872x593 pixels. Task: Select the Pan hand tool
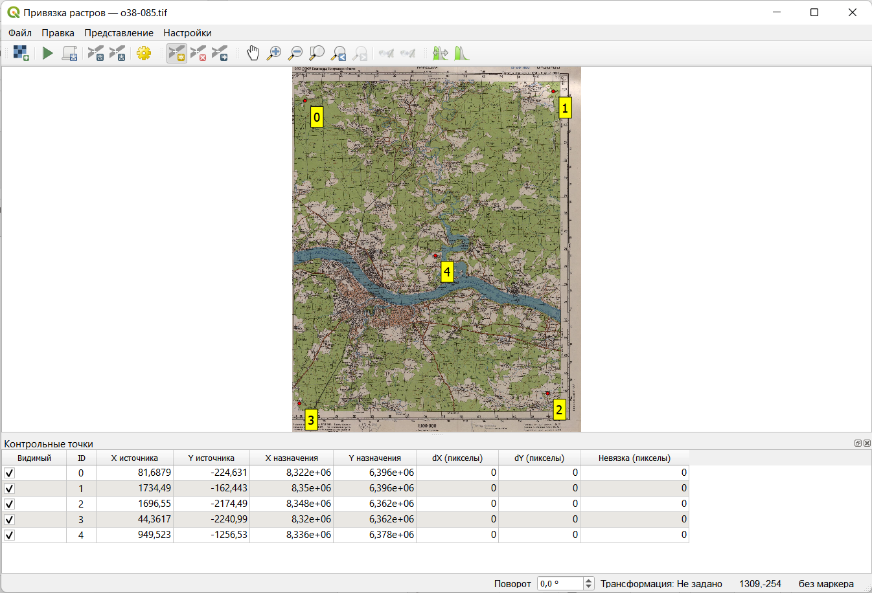click(253, 53)
